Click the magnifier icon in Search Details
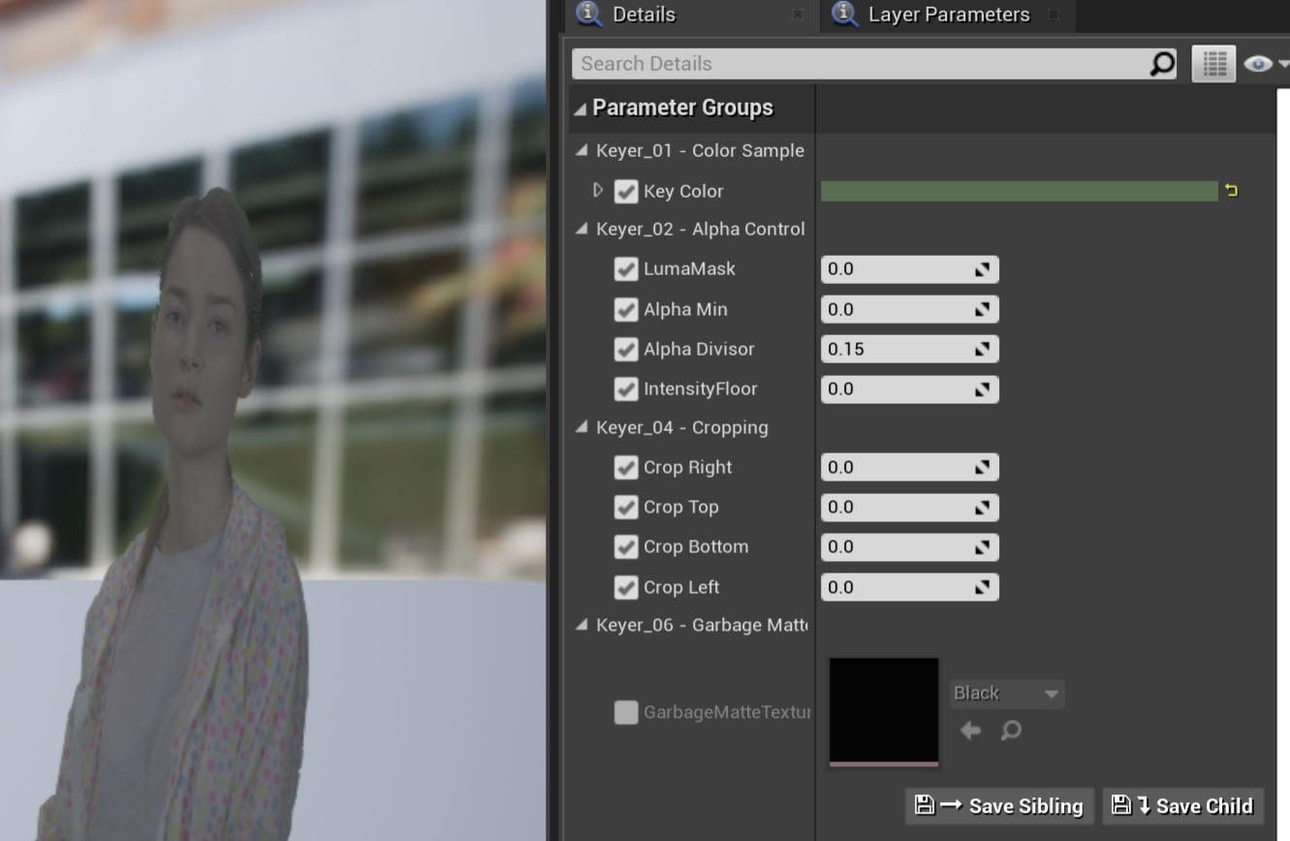The image size is (1290, 841). pyautogui.click(x=1161, y=64)
